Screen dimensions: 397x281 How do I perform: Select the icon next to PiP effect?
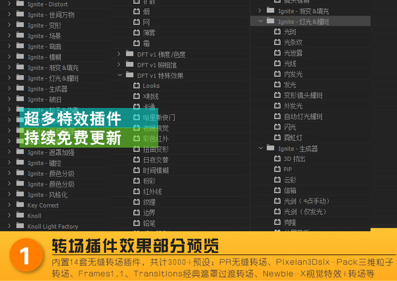click(x=277, y=169)
